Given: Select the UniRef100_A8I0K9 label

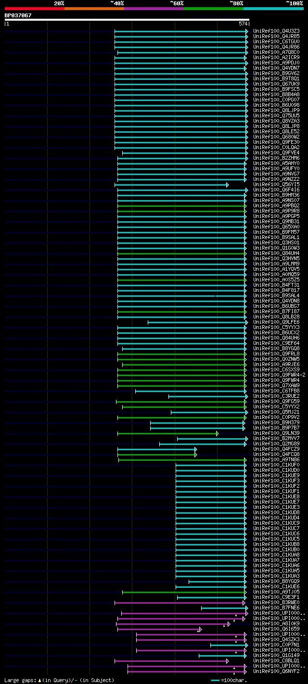Looking at the screenshot, I should point(276,623).
